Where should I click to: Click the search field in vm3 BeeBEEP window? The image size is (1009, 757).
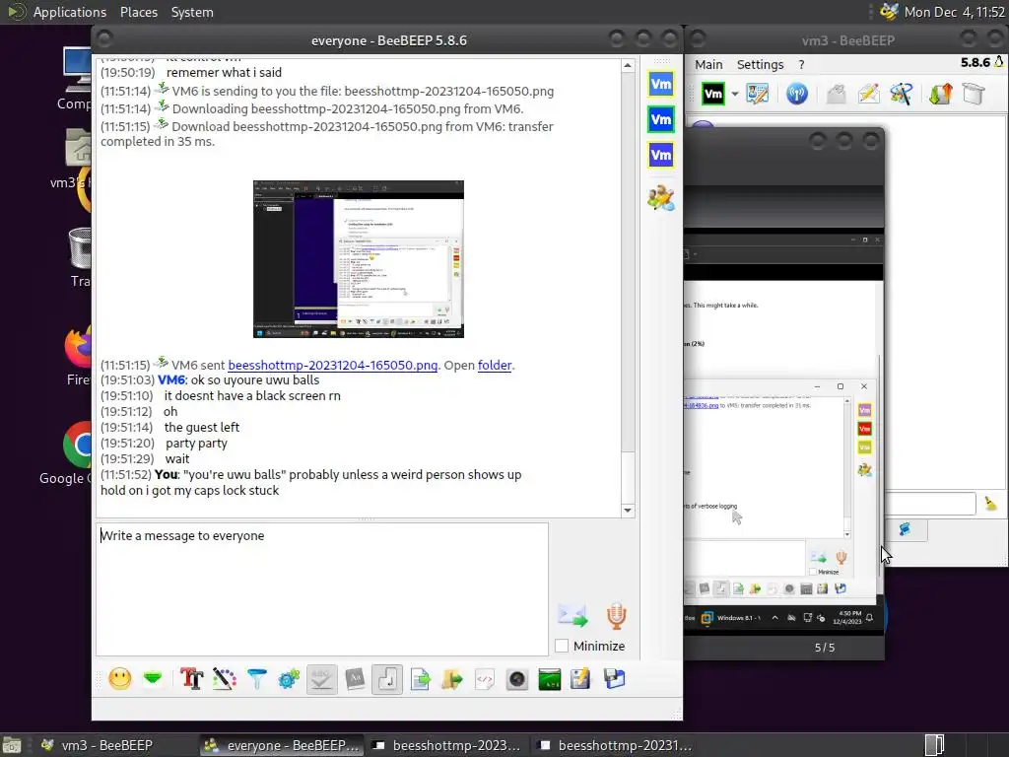coord(930,504)
